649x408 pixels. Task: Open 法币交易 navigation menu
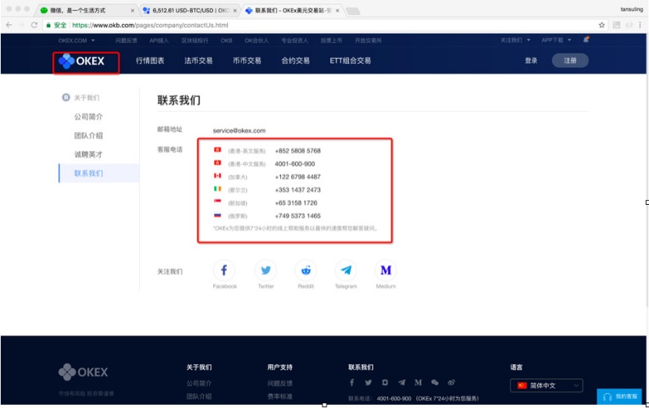point(198,61)
